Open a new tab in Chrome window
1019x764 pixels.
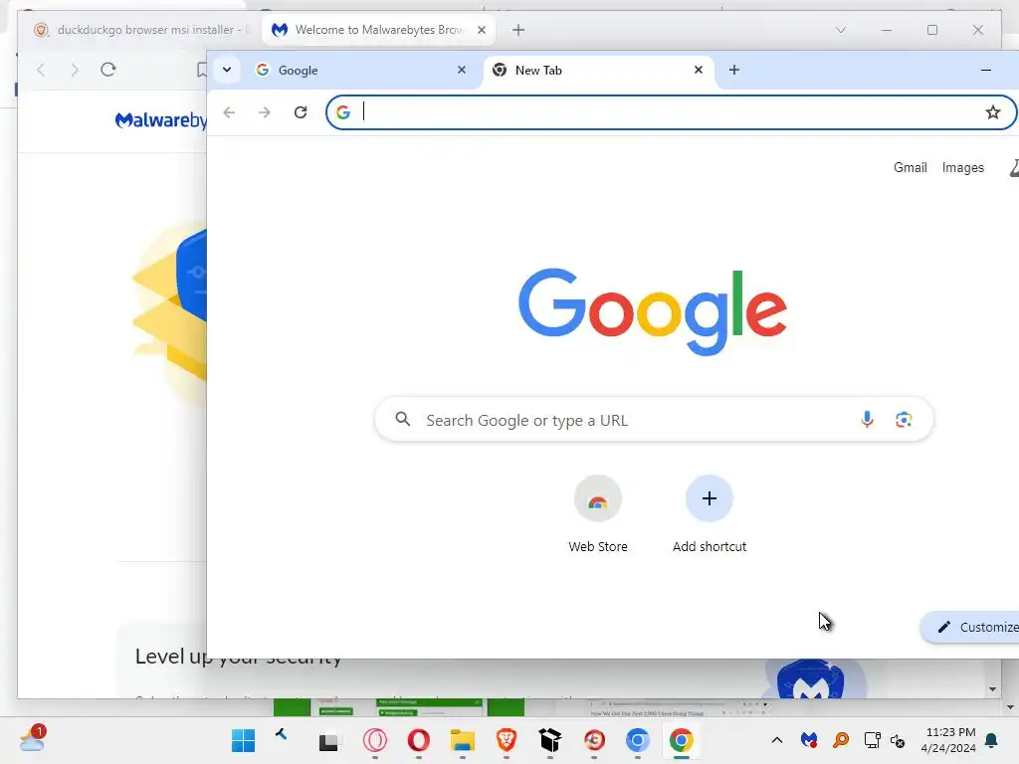733,70
